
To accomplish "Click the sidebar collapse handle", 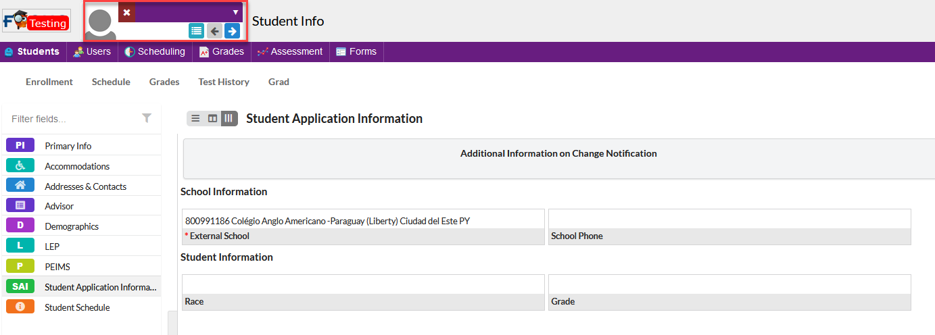I will point(172,323).
